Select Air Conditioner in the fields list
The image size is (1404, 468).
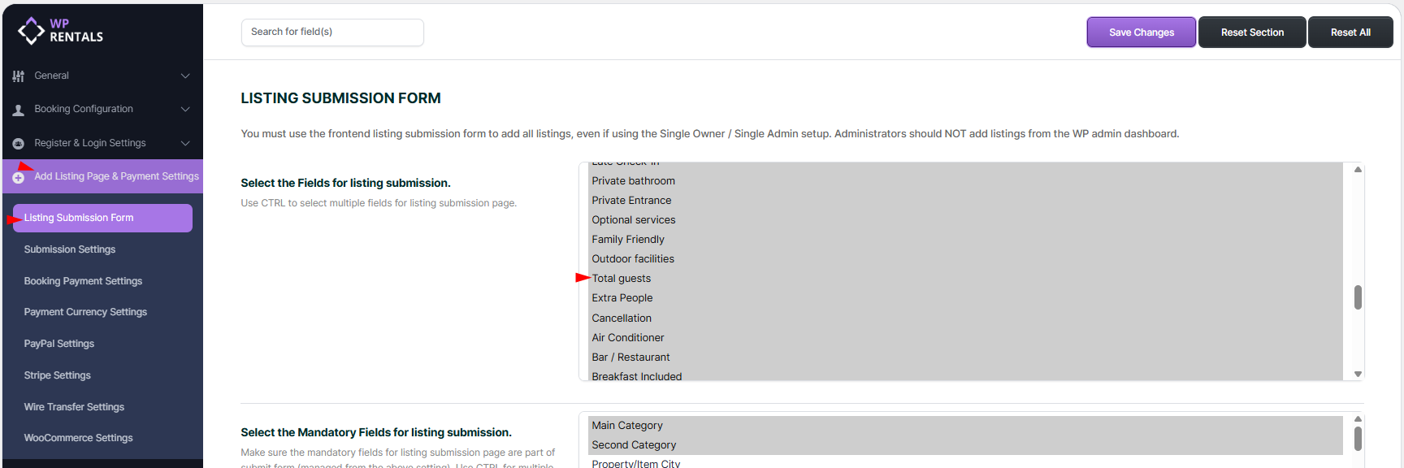628,338
